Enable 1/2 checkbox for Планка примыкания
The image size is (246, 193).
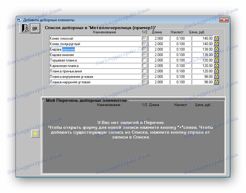(145, 71)
